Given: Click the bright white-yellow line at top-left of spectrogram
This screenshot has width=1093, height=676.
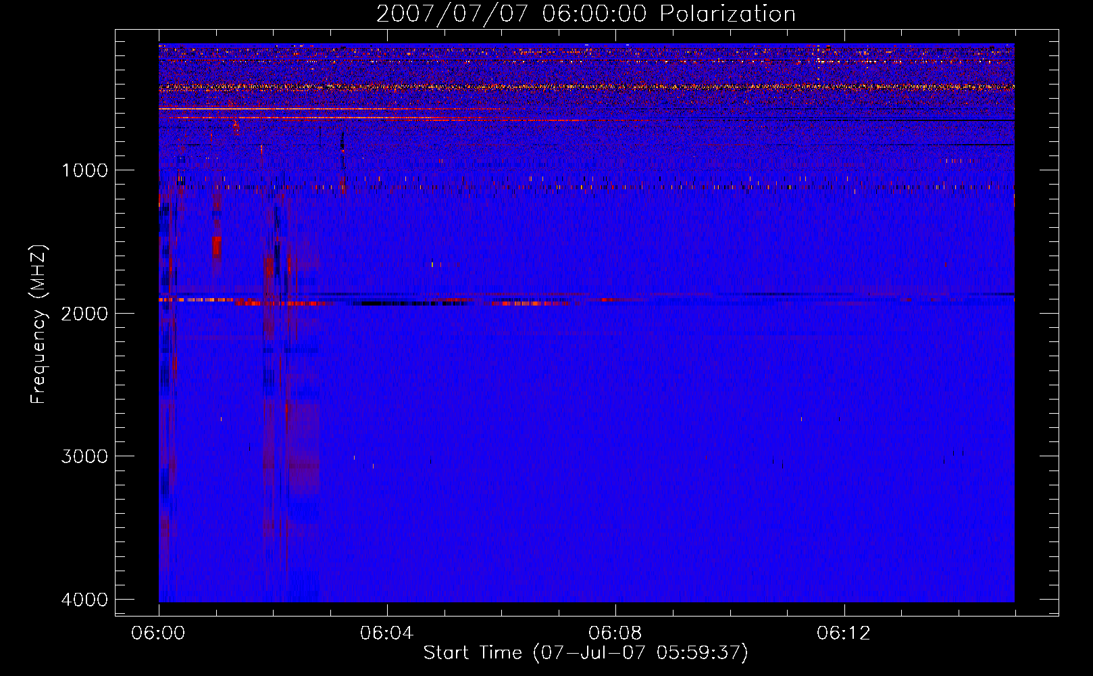Looking at the screenshot, I should 270,109.
